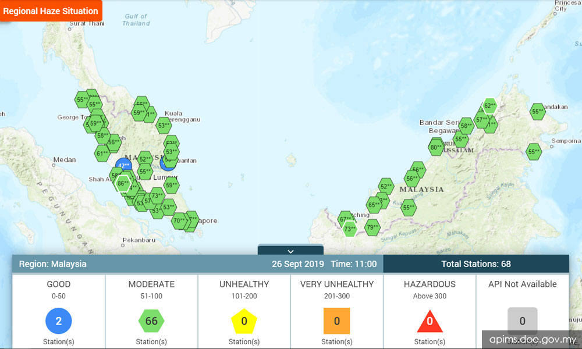Click the gray API Not Available icon

[x=522, y=320]
